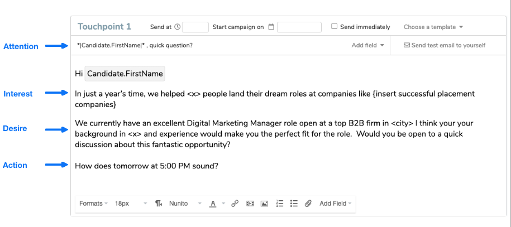Open the Nunito font family dropdown
The image size is (511, 227).
tap(185, 204)
